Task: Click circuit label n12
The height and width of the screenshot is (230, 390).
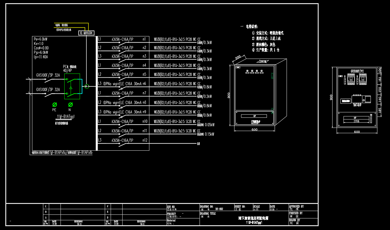Action: pyautogui.click(x=145, y=140)
